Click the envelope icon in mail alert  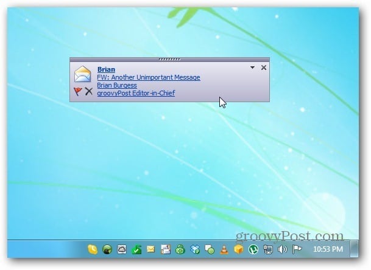click(82, 74)
